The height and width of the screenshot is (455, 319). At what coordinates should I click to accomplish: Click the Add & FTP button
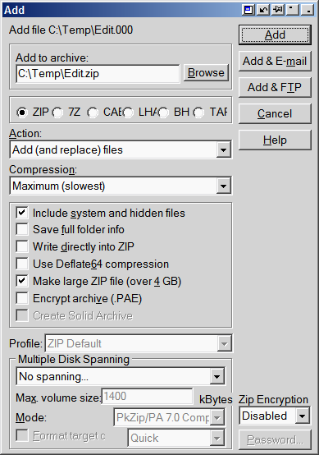point(275,87)
